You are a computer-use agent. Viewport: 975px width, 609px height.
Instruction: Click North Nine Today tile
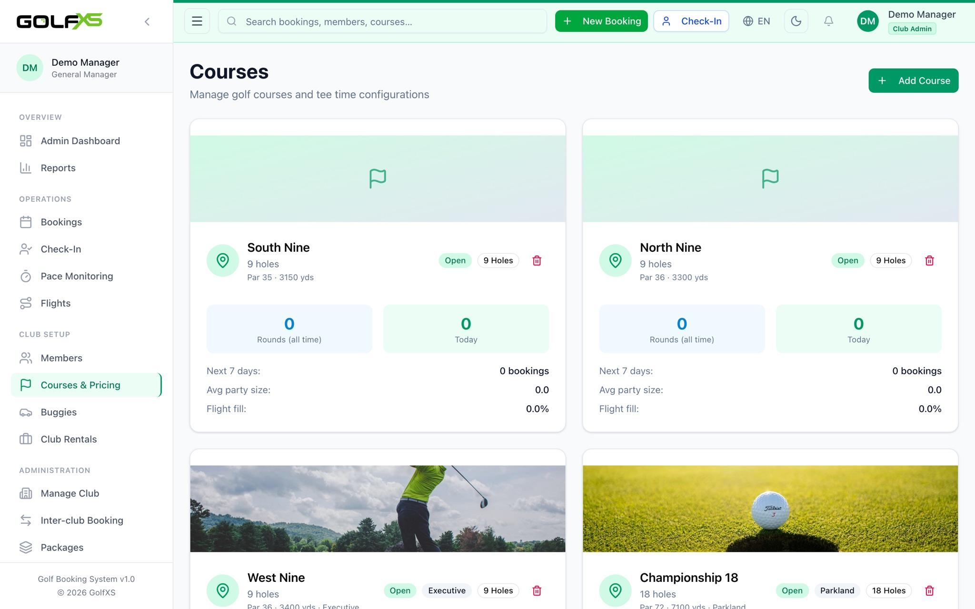click(858, 329)
